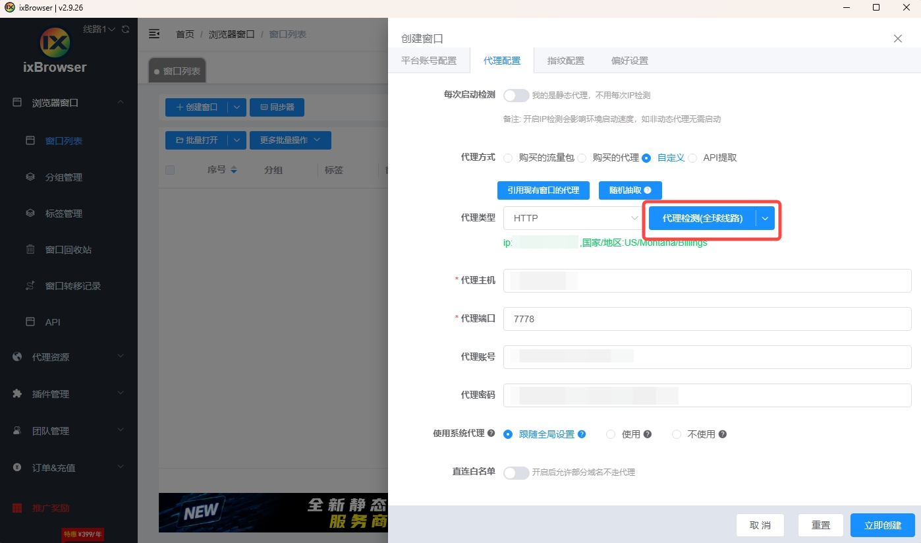Screen dimensions: 921x543
Task: Open dropdown arrow next to 创建窗口 button
Action: pos(237,107)
